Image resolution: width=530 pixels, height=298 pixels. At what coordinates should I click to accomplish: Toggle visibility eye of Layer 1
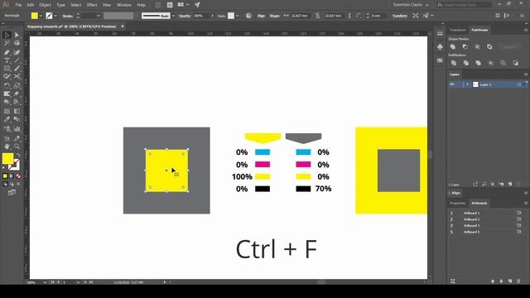(x=452, y=84)
